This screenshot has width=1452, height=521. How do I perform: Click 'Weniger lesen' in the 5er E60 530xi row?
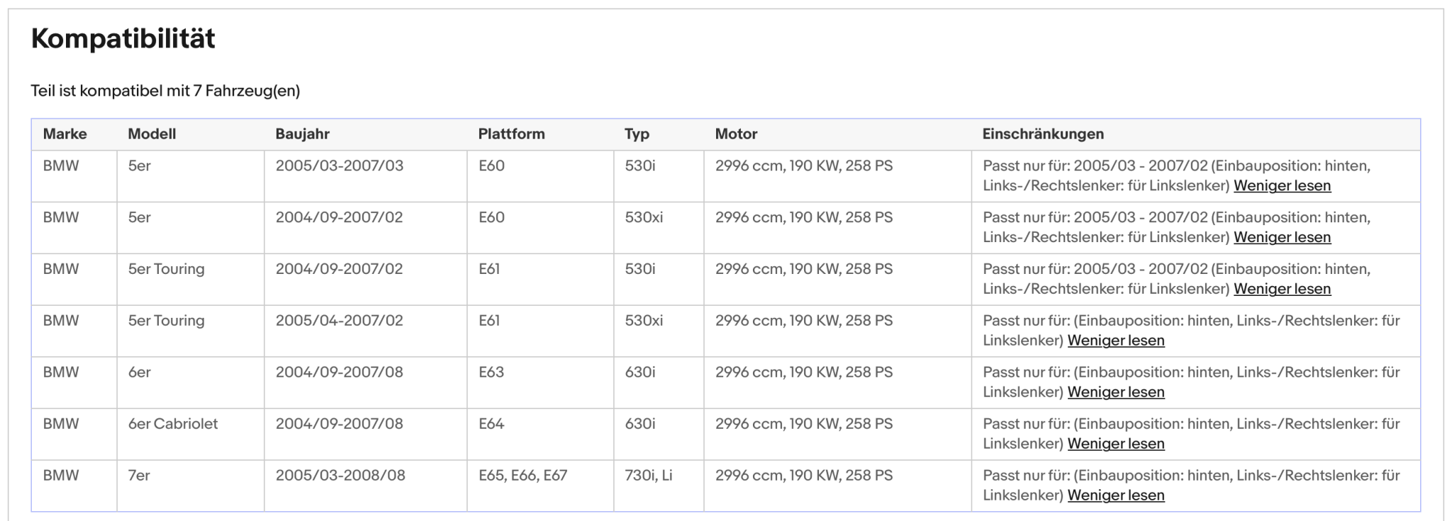1282,237
